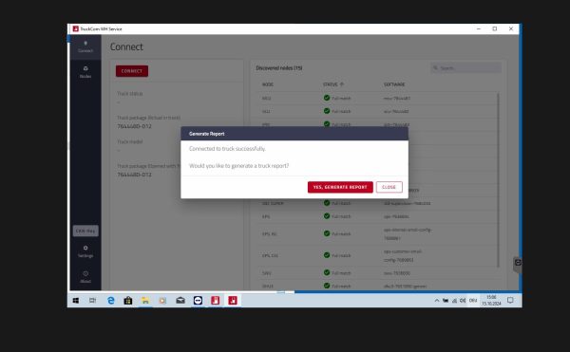Select the first row of the nodes table
Screen dimensions: 570x352
(x=377, y=98)
